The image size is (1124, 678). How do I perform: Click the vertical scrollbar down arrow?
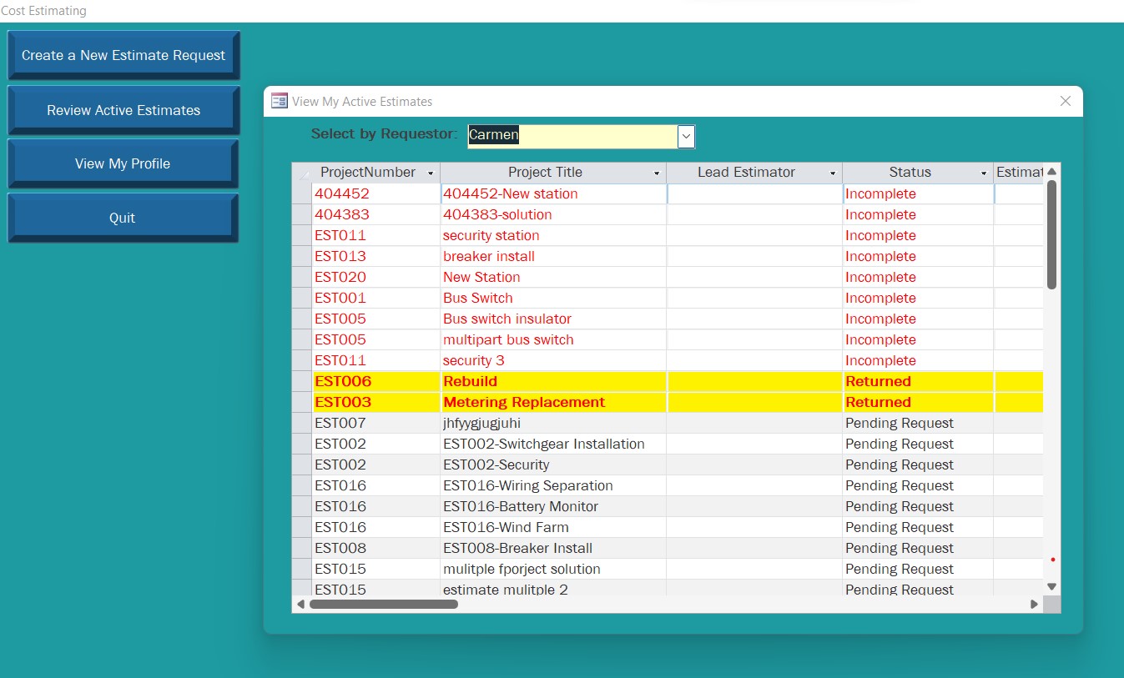point(1051,587)
